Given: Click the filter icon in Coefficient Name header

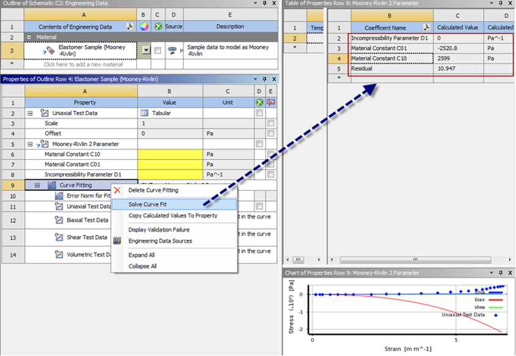Looking at the screenshot, I should [x=427, y=28].
